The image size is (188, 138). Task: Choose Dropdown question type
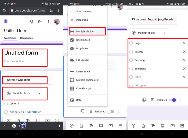[x=87, y=48]
